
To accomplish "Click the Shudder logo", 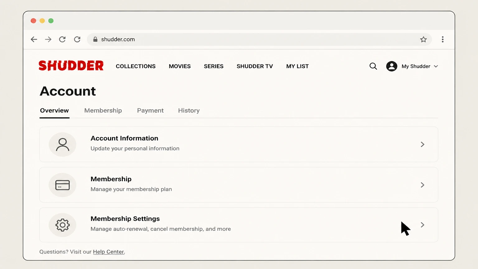I will tap(71, 66).
